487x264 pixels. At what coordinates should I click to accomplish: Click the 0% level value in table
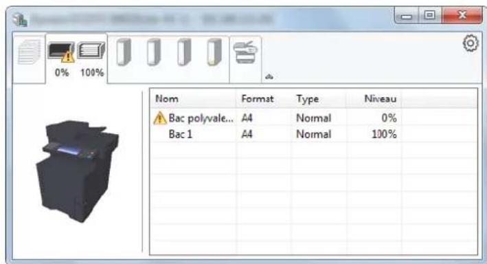[x=389, y=118]
